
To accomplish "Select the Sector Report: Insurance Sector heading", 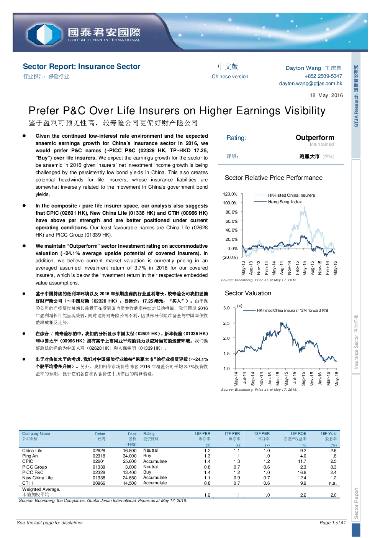I will 82,67.
